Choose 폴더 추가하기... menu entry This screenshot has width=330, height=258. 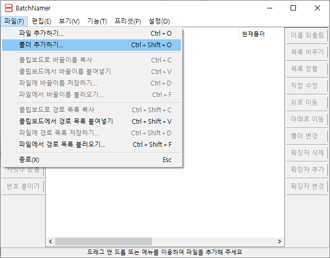(x=91, y=45)
